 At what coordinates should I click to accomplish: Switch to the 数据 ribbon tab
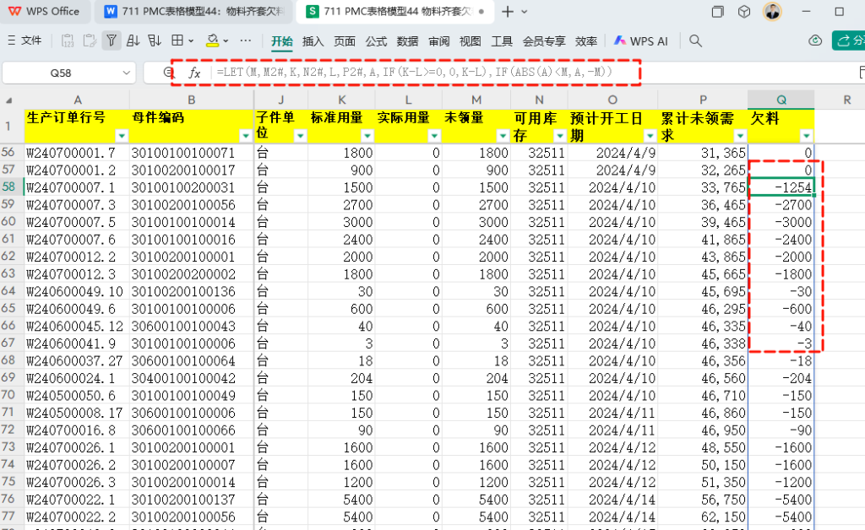pyautogui.click(x=407, y=41)
